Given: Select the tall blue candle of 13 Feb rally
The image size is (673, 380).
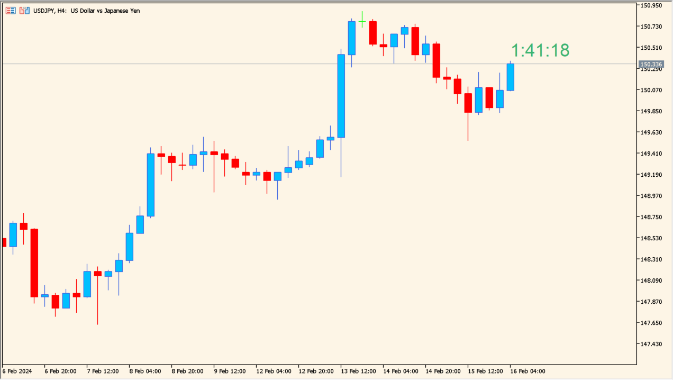Looking at the screenshot, I should tap(341, 95).
